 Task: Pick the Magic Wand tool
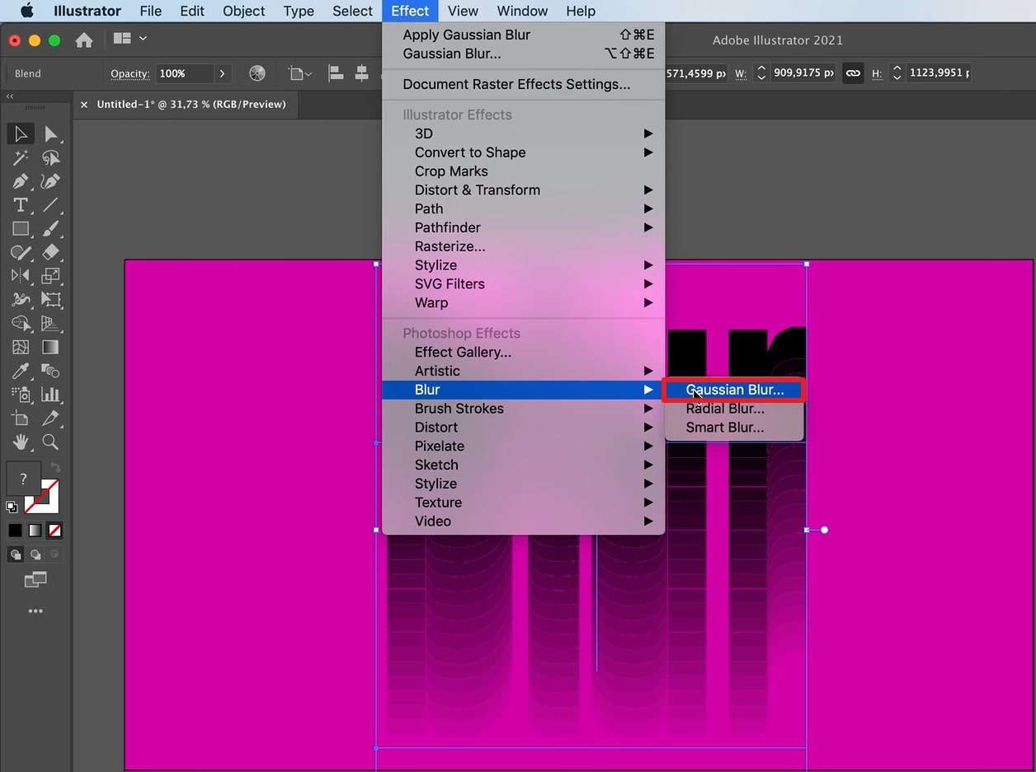21,157
